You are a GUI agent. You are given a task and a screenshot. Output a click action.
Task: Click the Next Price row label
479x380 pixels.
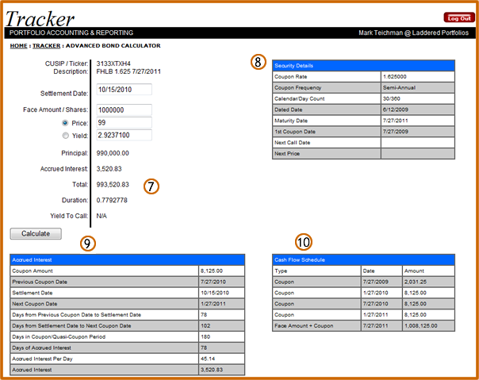287,154
